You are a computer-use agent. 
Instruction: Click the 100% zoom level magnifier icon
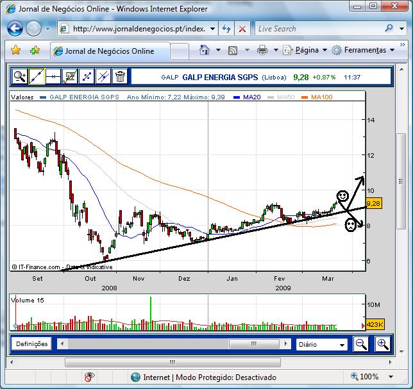tap(354, 376)
